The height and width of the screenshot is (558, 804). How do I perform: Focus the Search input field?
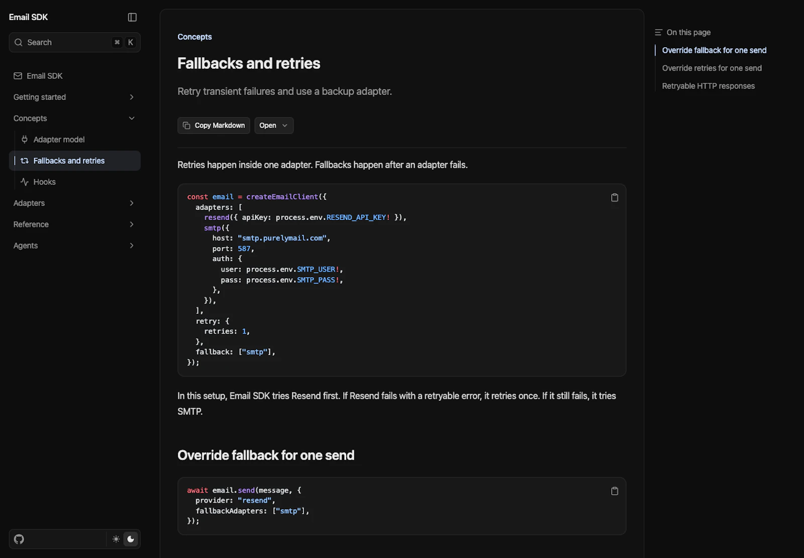[x=74, y=42]
